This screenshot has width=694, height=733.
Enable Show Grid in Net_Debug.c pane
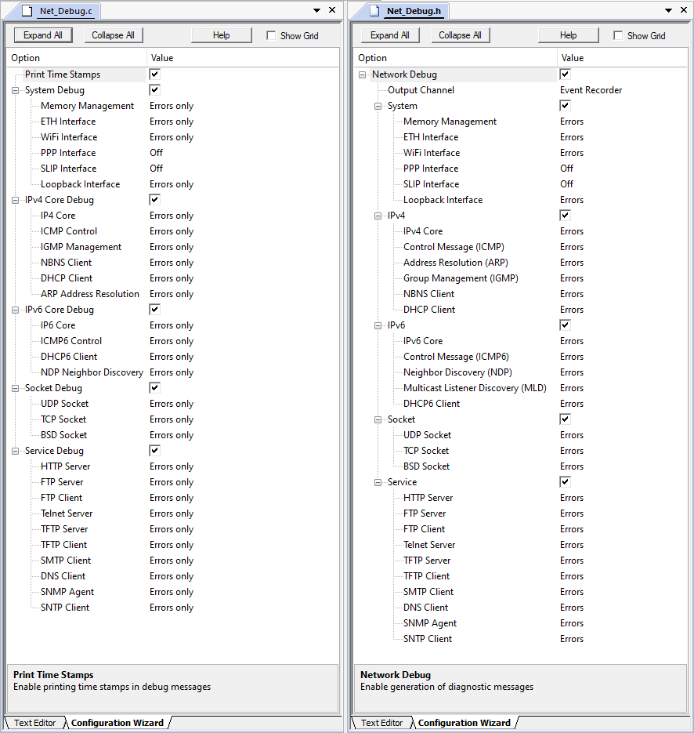pos(272,35)
